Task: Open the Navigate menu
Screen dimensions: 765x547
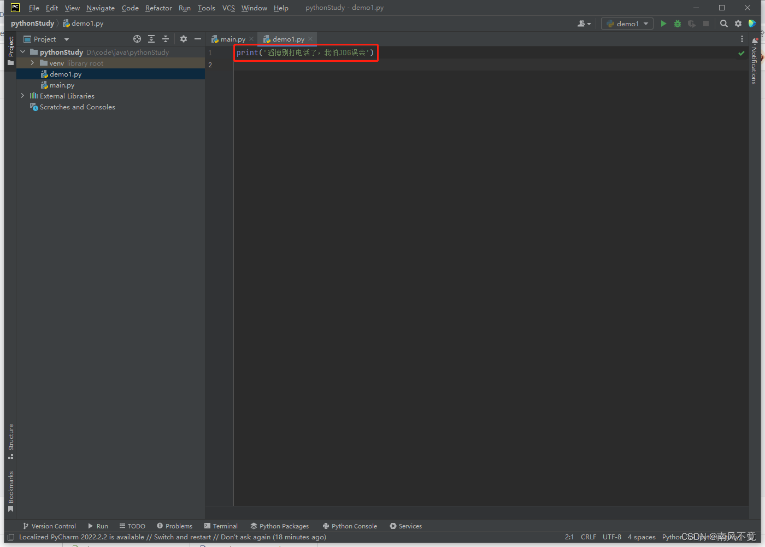Action: 101,8
